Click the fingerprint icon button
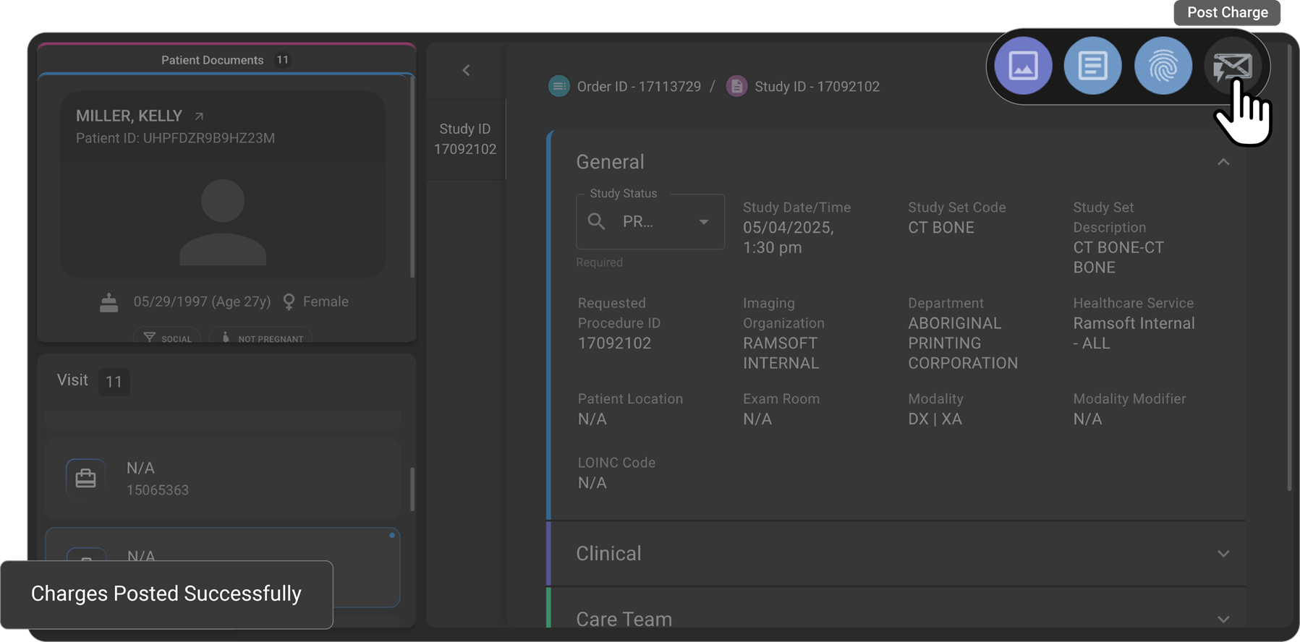Image resolution: width=1300 pixels, height=642 pixels. coord(1163,67)
